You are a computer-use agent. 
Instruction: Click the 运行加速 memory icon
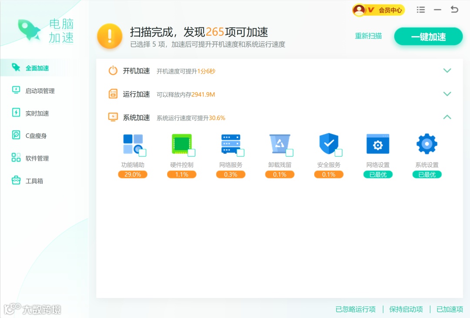click(113, 94)
